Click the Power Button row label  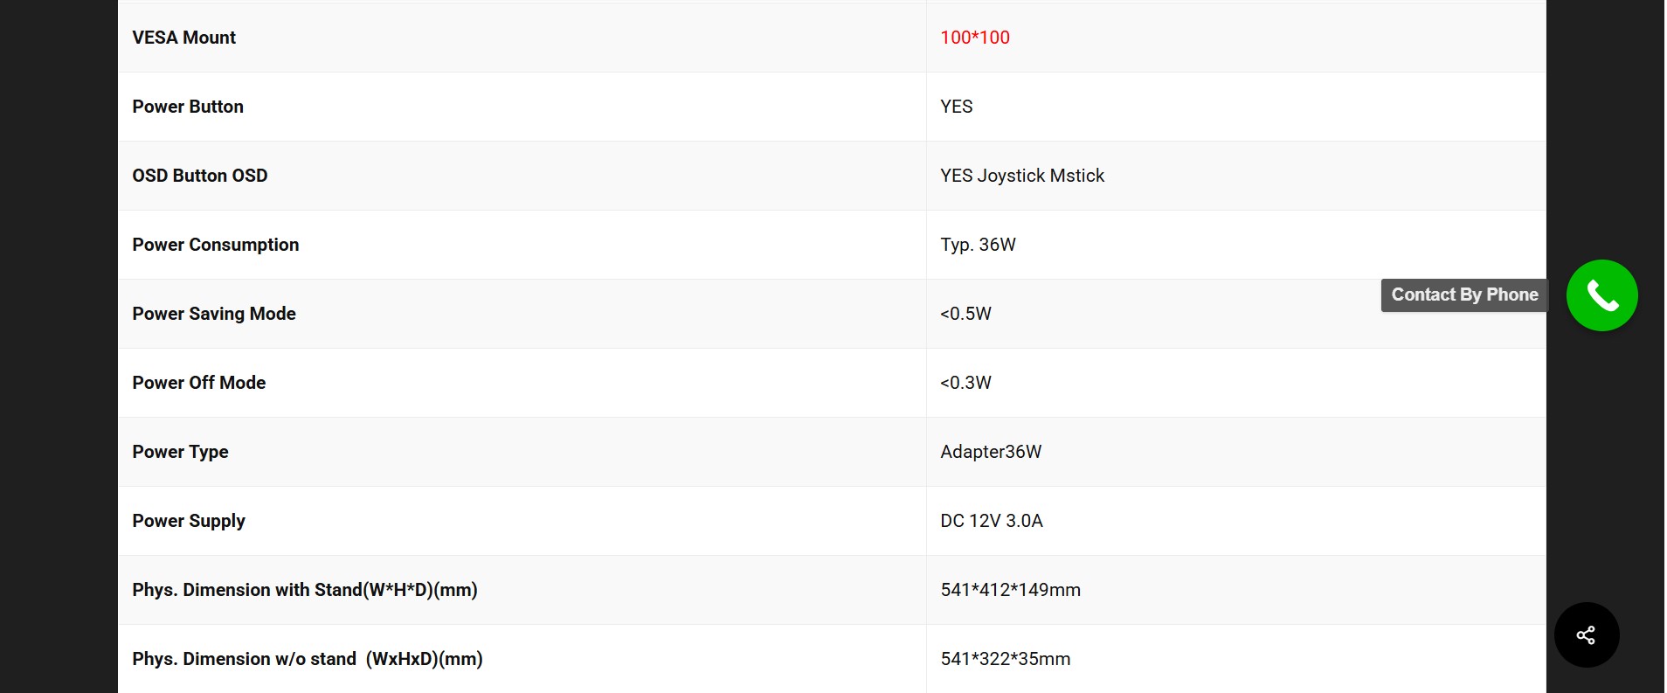[188, 107]
